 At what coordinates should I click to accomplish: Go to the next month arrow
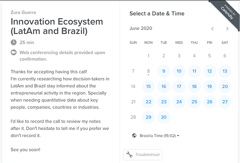(x=227, y=29)
